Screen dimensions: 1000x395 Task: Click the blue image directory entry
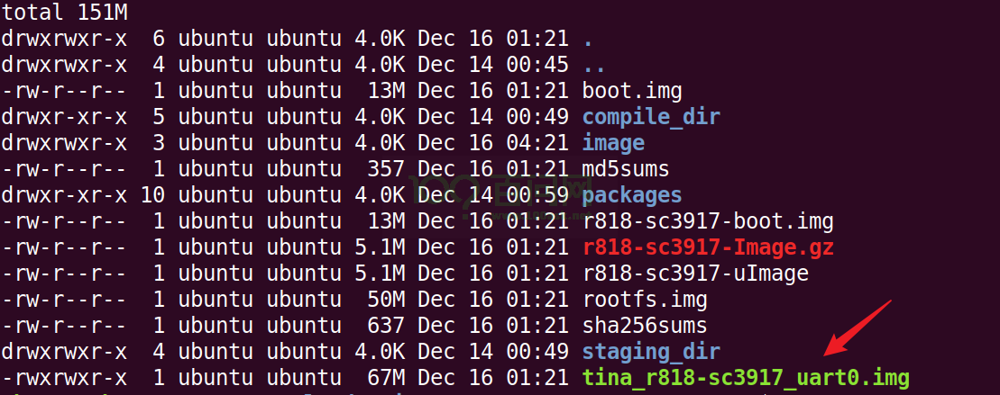[612, 143]
